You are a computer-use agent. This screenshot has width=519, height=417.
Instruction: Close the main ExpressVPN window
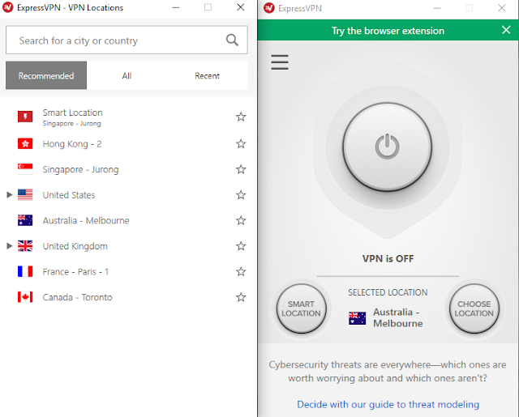click(502, 8)
